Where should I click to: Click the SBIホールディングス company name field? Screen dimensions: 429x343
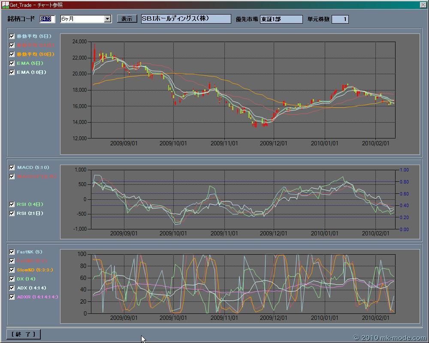tap(186, 19)
